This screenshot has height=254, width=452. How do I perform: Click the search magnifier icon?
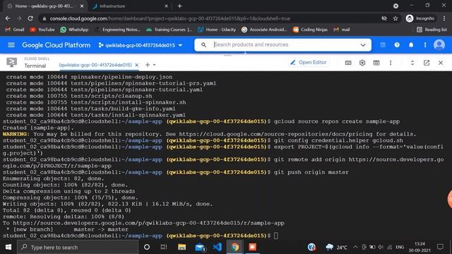(203, 45)
